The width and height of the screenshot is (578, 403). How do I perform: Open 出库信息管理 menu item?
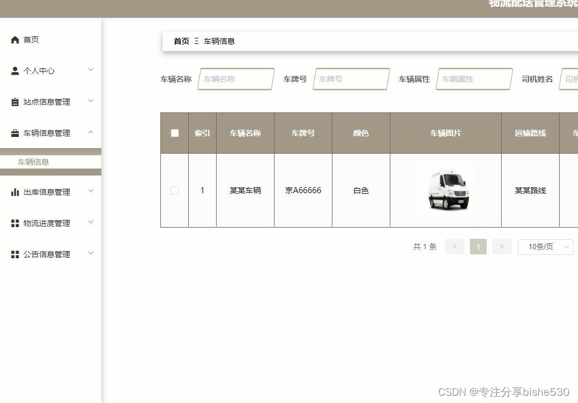point(51,192)
